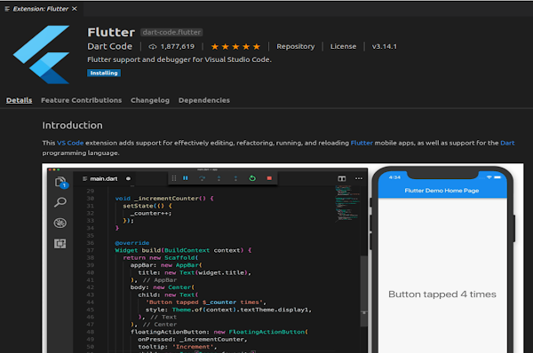Viewport: 533px width, 353px height.
Task: Follow the Dart link in introduction
Action: tap(507, 143)
